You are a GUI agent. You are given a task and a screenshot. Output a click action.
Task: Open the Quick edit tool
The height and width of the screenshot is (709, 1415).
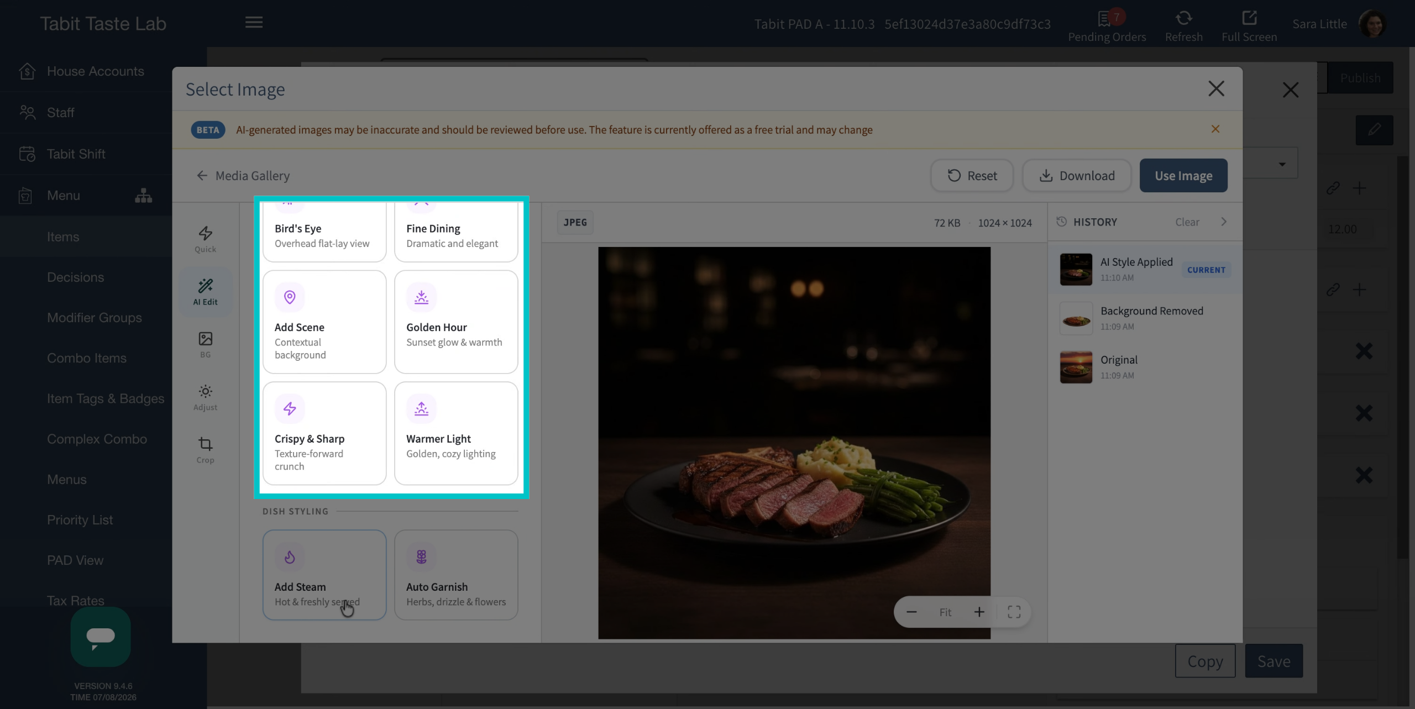[x=205, y=239]
